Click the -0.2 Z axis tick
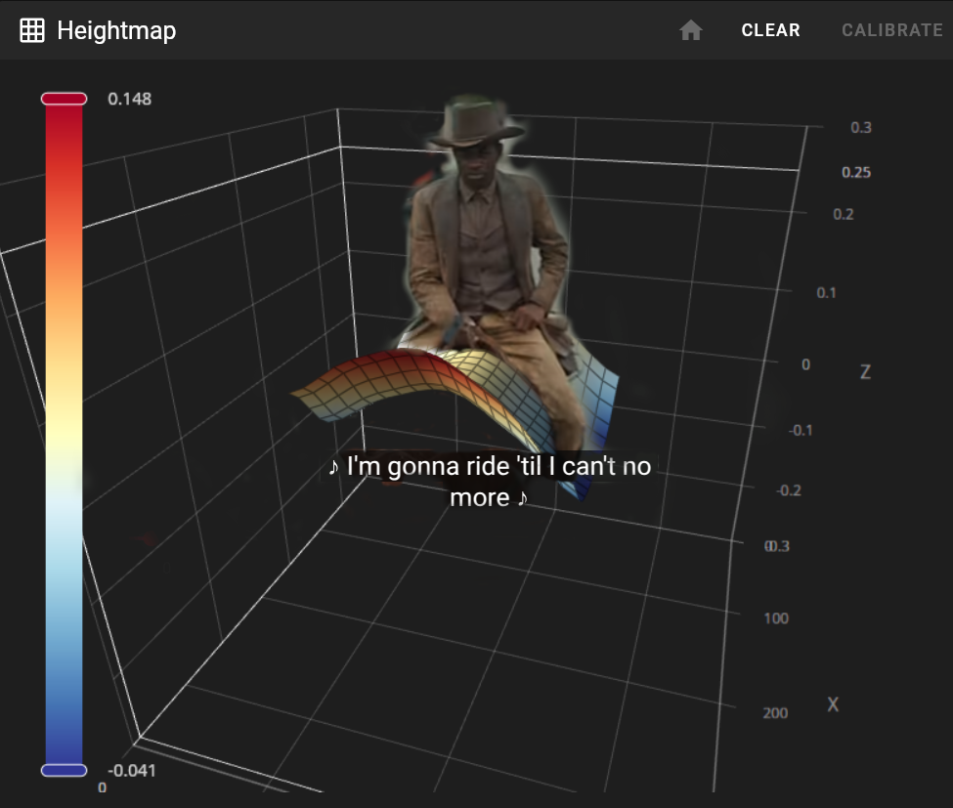The height and width of the screenshot is (808, 953). coord(789,490)
